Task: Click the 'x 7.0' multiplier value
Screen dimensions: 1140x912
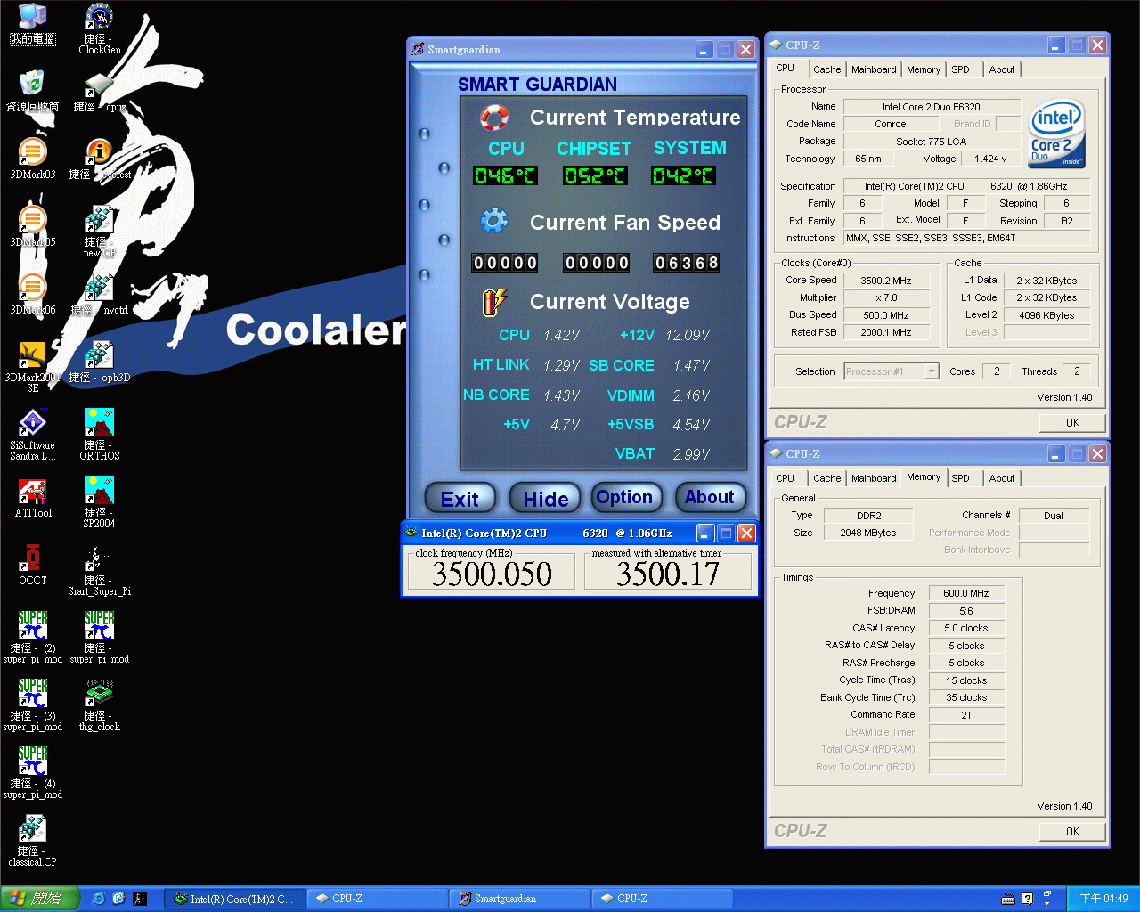Action: (886, 297)
